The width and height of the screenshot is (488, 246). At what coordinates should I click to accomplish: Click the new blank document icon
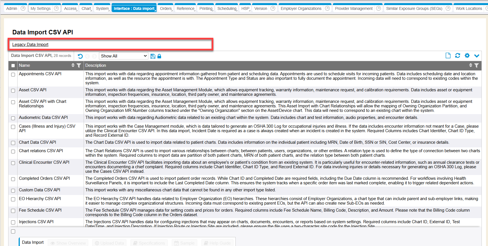448,56
